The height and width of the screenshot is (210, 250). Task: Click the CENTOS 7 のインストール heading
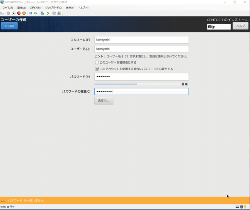pyautogui.click(x=228, y=20)
